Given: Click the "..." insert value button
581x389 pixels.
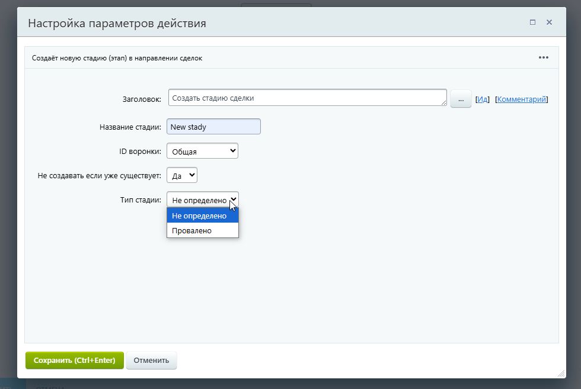Looking at the screenshot, I should tap(461, 99).
